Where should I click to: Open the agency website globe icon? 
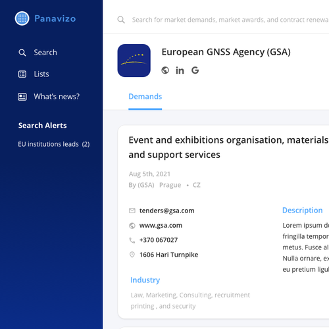point(165,70)
